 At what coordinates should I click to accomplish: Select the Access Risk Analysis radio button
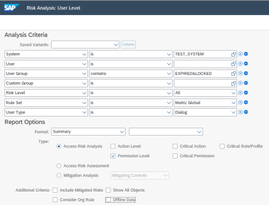59,146
